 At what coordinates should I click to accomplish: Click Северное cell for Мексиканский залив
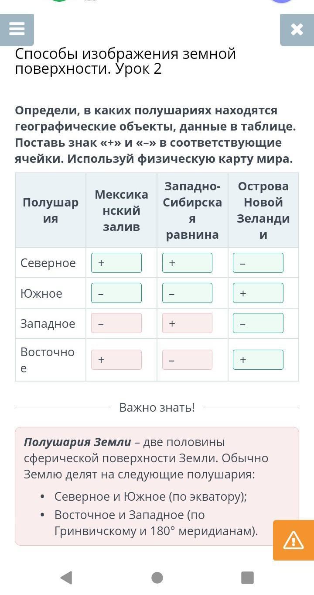[x=116, y=263]
